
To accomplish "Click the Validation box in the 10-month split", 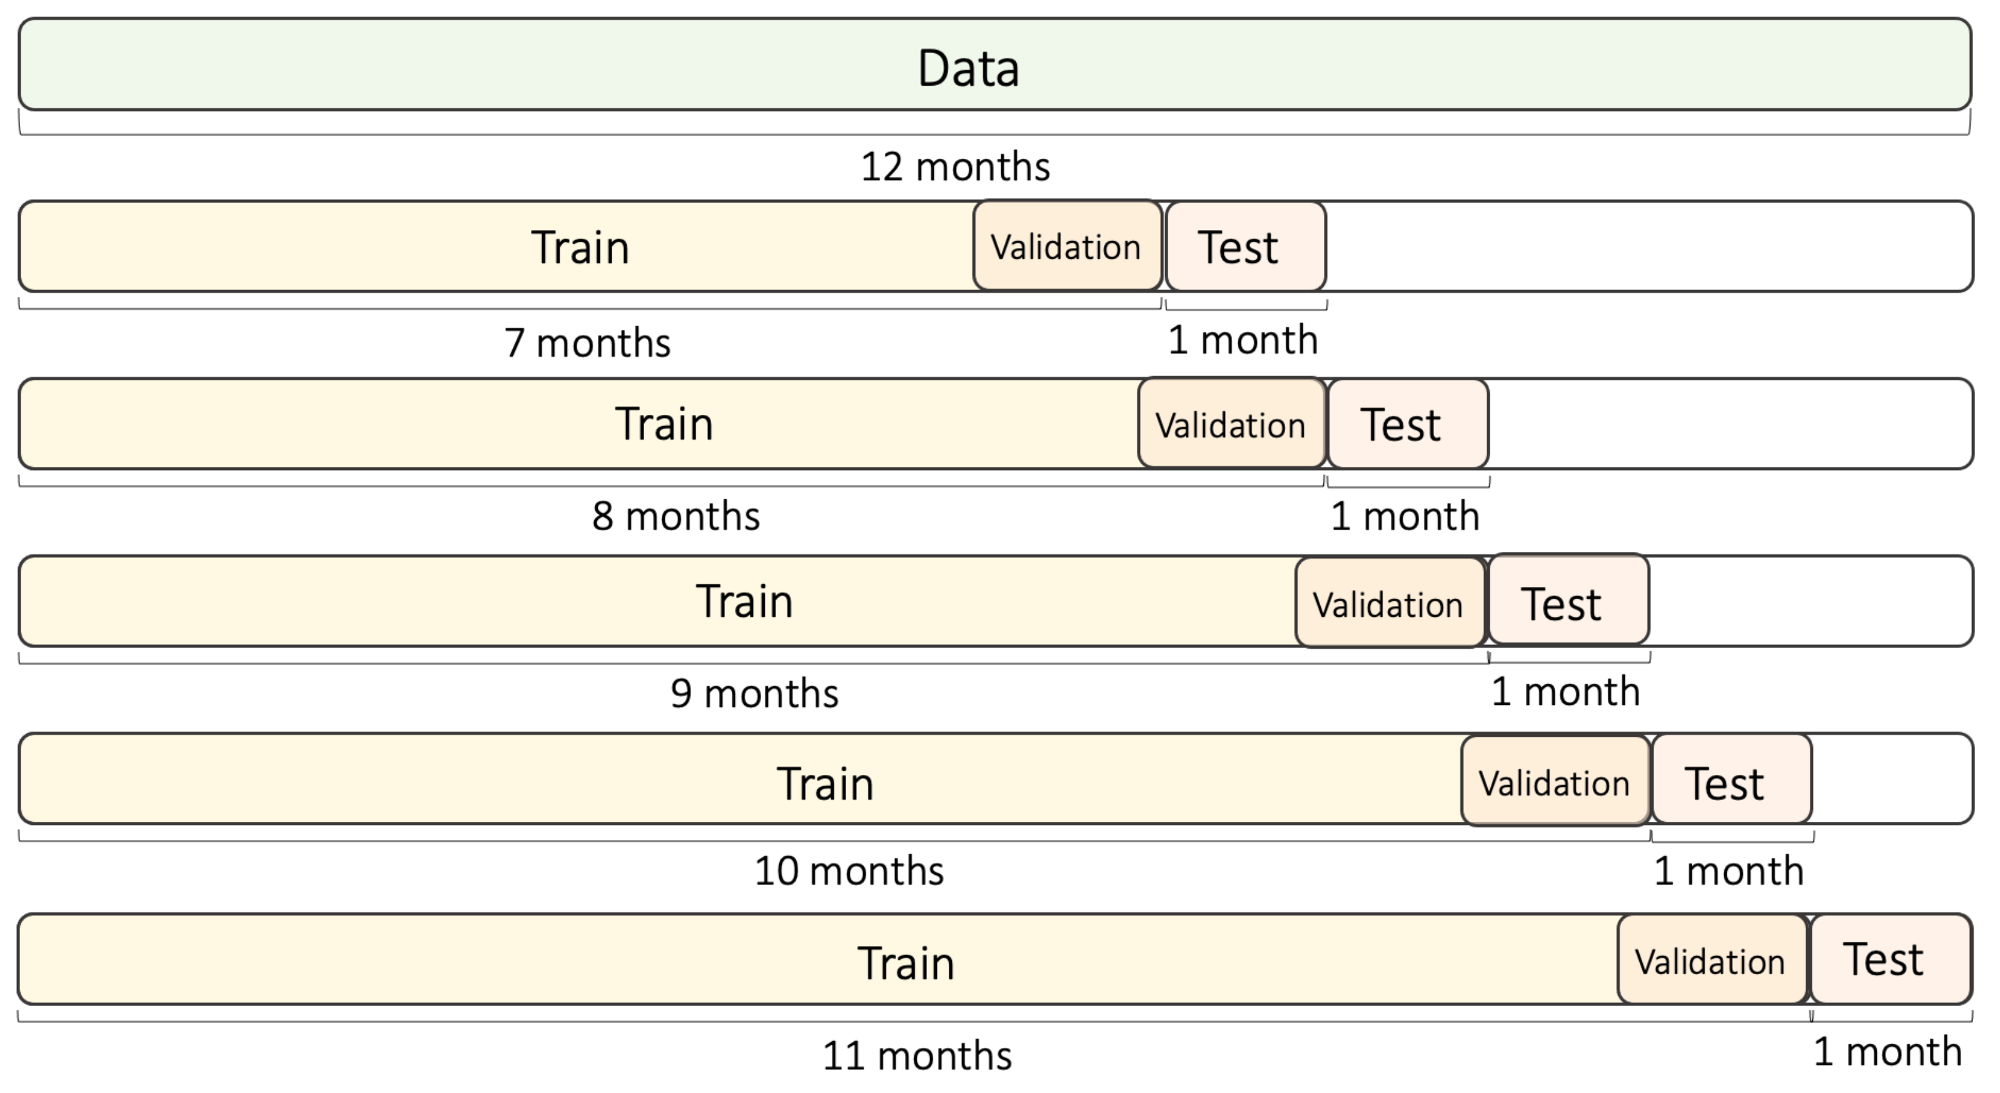I will (x=1554, y=781).
